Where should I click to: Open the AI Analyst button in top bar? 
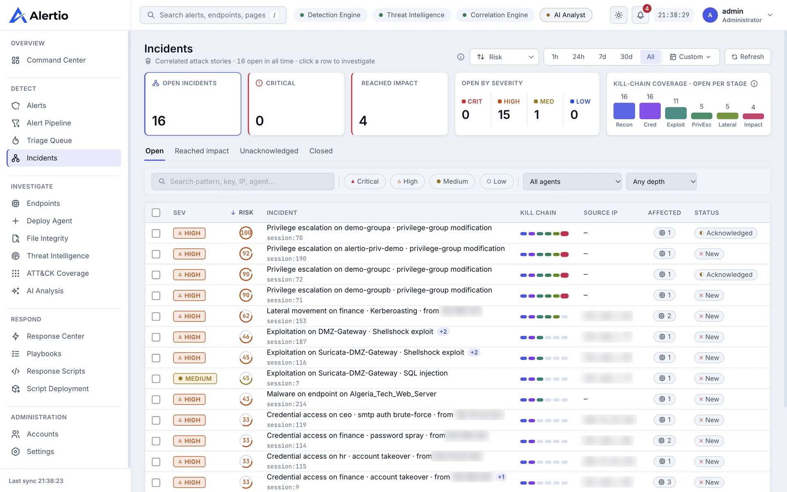(x=566, y=15)
